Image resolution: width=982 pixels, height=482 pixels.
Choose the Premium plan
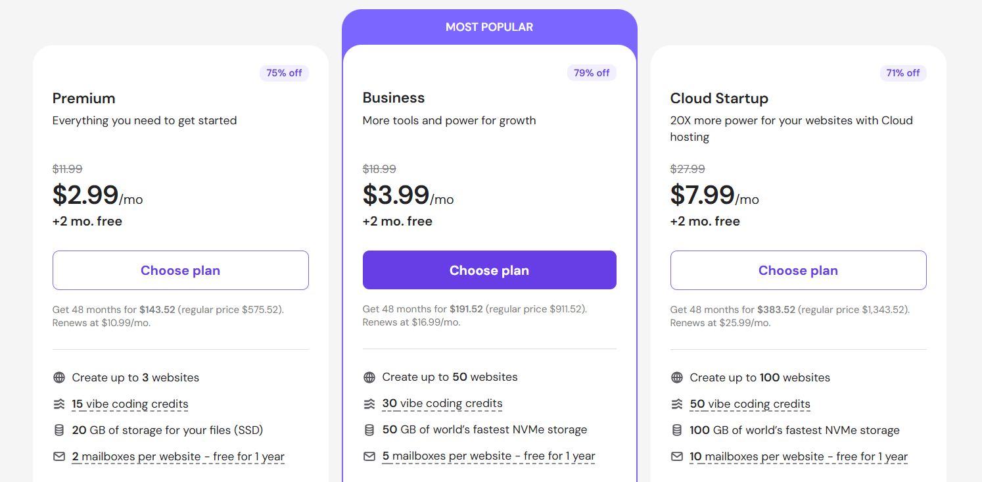pyautogui.click(x=181, y=270)
